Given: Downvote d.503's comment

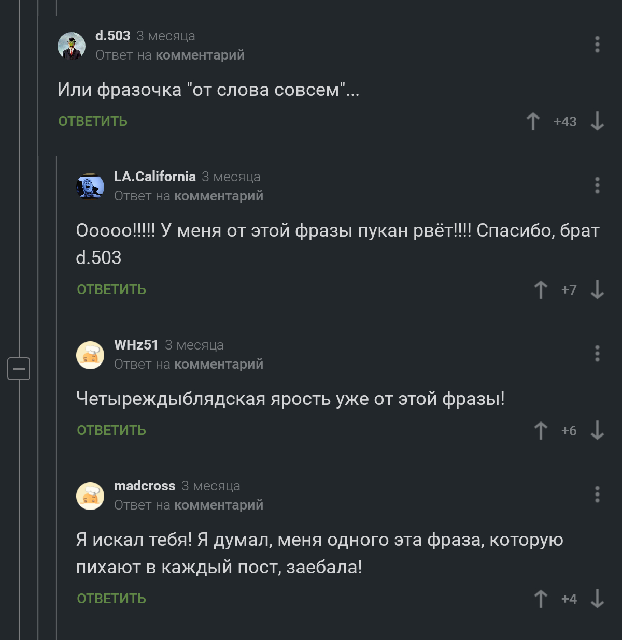Looking at the screenshot, I should [x=597, y=122].
